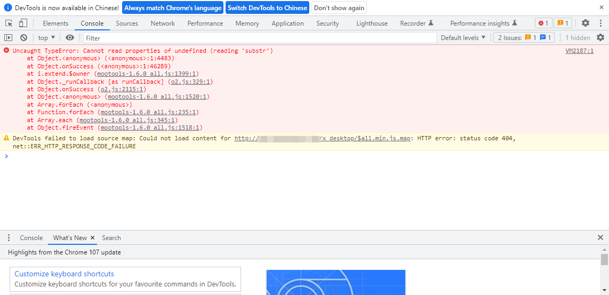Click the yellow warning count badge

[563, 23]
